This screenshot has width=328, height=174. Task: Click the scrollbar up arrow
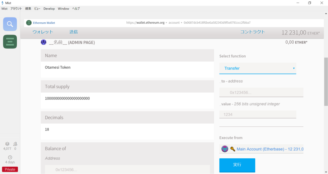click(326, 13)
